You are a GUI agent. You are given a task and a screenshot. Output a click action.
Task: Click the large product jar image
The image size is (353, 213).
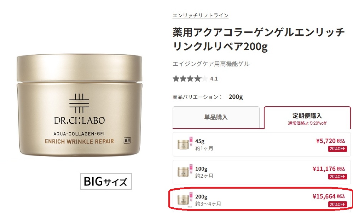(x=80, y=105)
